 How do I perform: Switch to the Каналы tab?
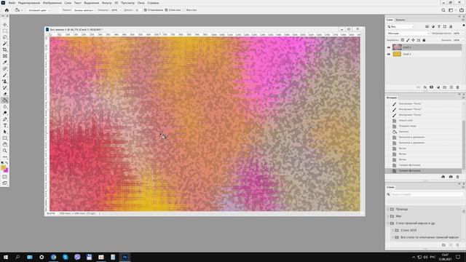tap(400, 20)
